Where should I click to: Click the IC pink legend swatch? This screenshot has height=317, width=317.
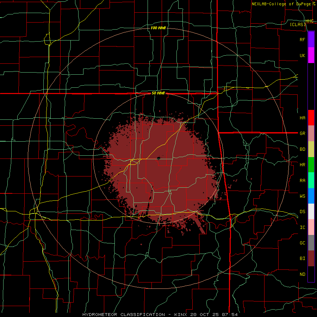tap(311, 227)
